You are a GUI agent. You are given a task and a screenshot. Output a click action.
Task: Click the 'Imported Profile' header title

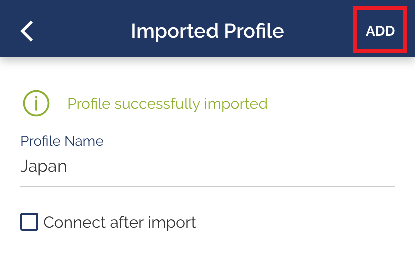[207, 31]
